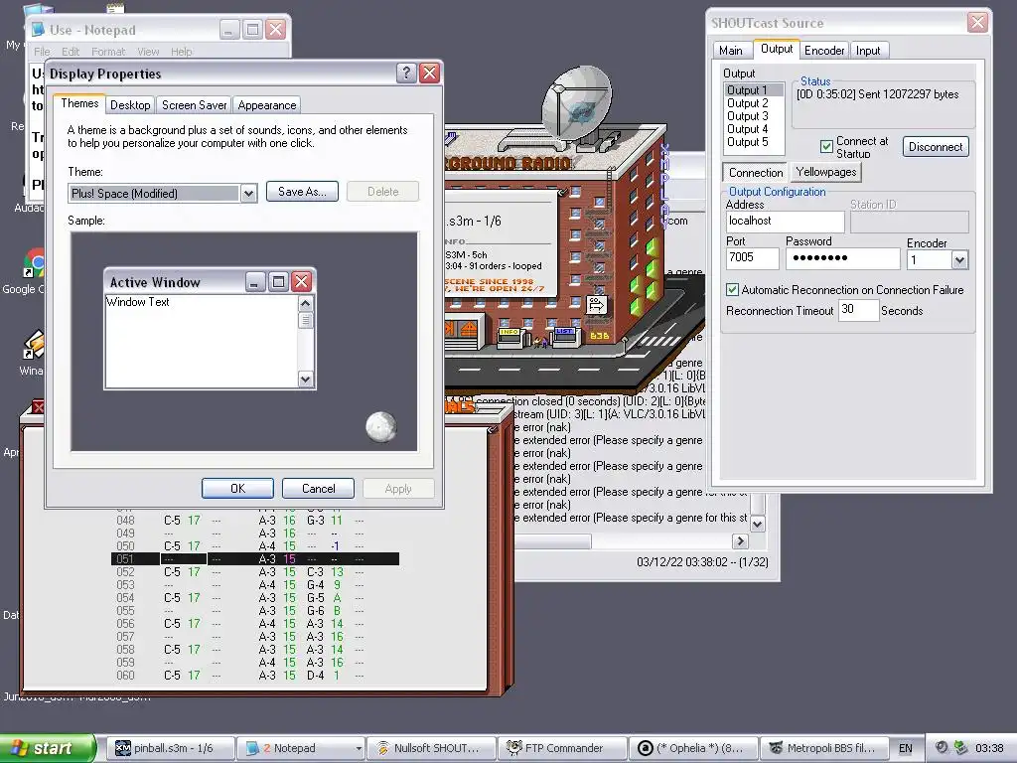Open the Encoder tab in SHOUTcast Source
Screen dimensions: 1017x763
[x=823, y=50]
